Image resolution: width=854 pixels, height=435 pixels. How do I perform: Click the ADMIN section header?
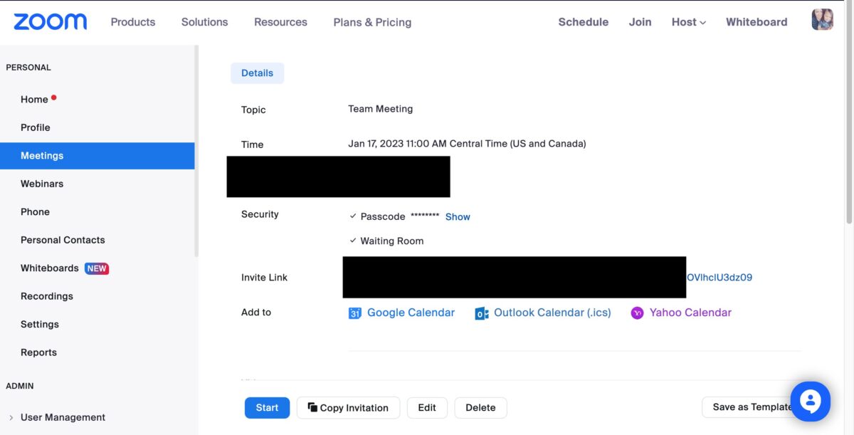click(20, 386)
